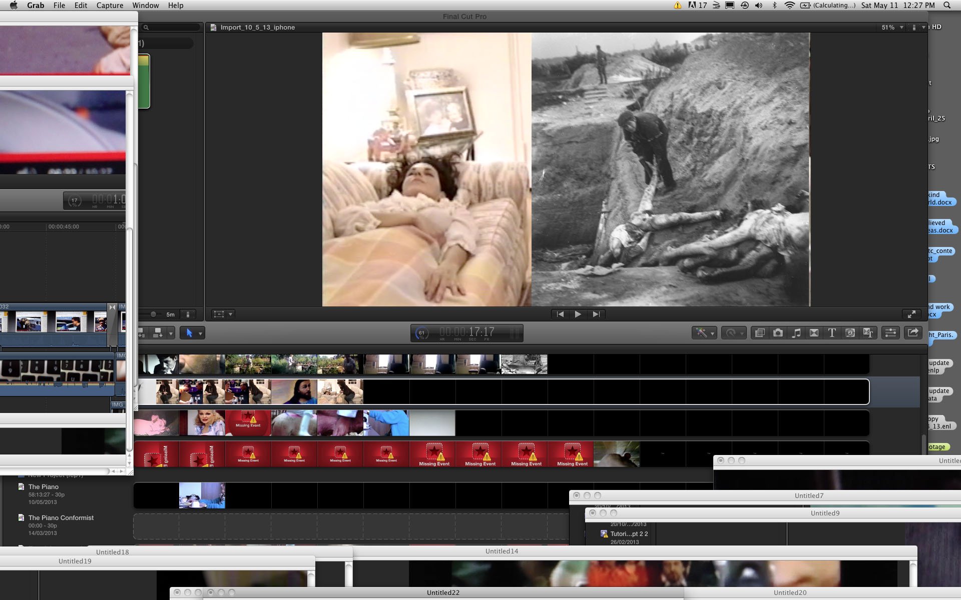Open the Effects browser filmstrip icon
The width and height of the screenshot is (961, 600).
760,333
